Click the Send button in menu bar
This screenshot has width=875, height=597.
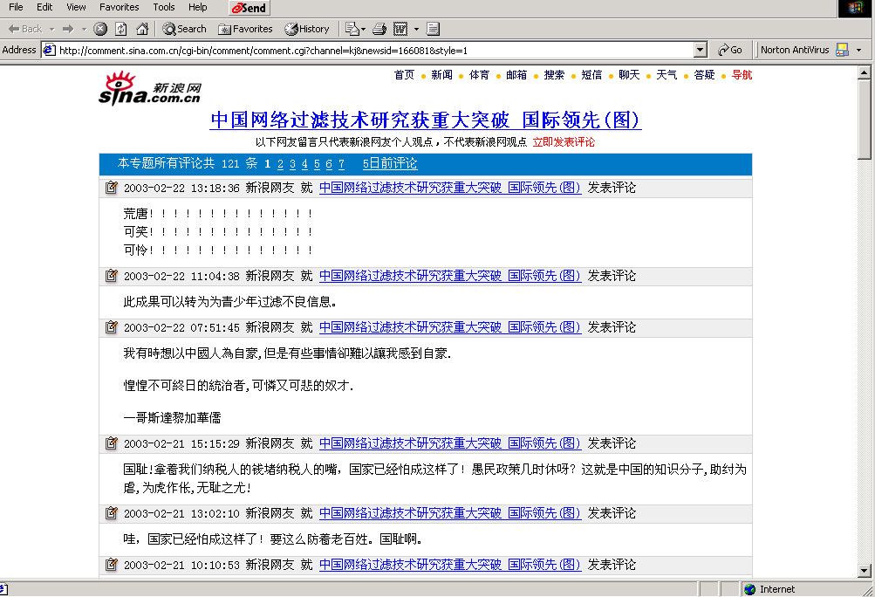tap(250, 8)
